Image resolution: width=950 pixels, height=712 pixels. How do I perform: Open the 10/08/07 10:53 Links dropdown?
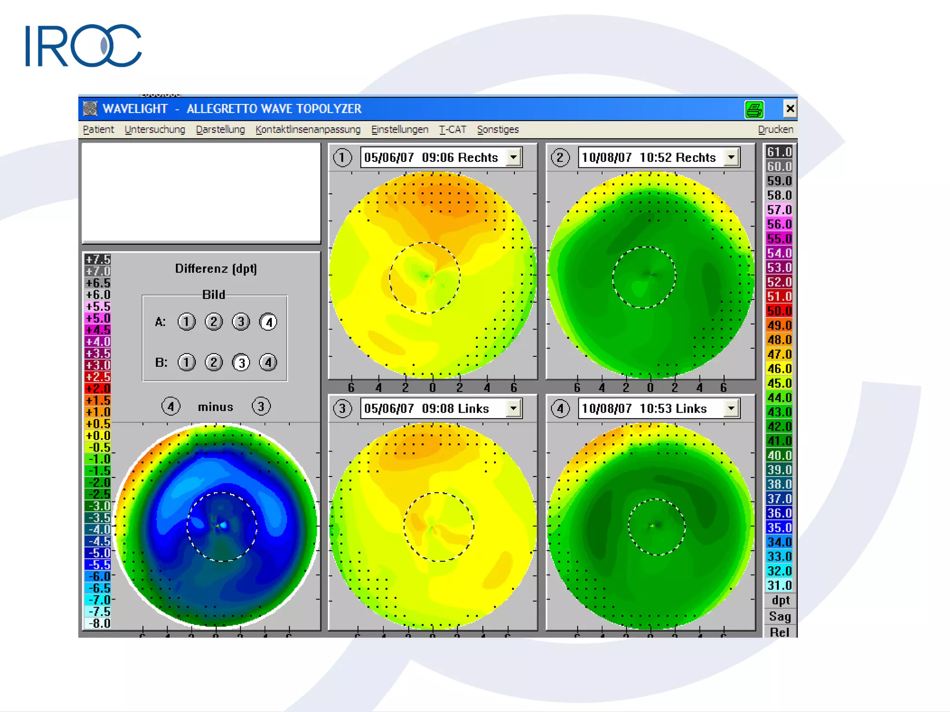click(731, 409)
